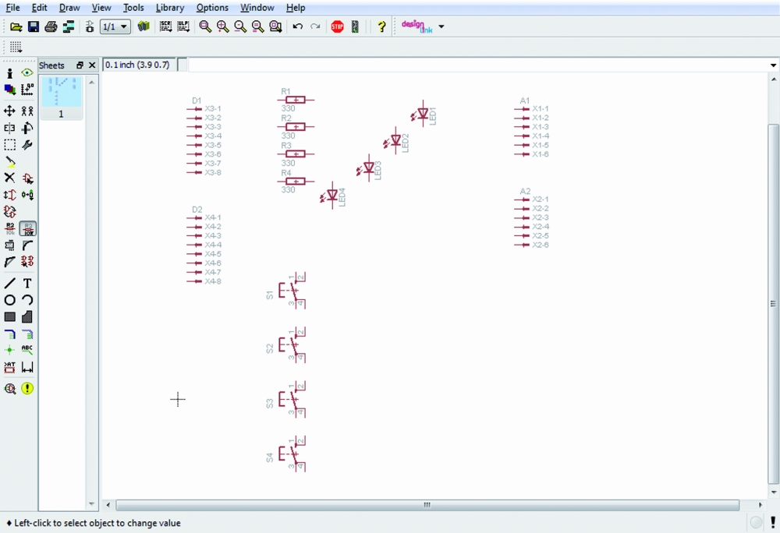Deselect the active Value tool
This screenshot has height=533, width=780.
pos(27,229)
